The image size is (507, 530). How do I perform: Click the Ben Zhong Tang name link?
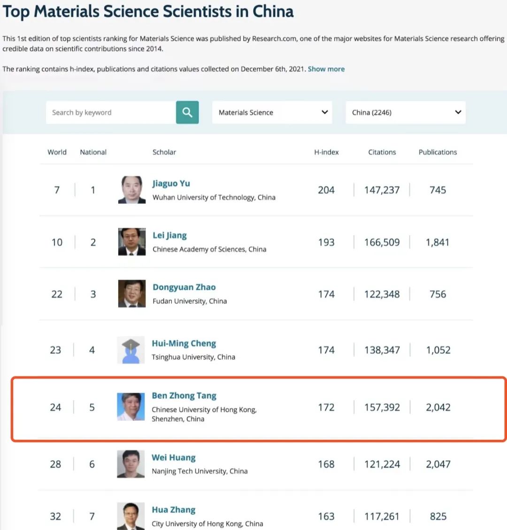click(x=184, y=396)
